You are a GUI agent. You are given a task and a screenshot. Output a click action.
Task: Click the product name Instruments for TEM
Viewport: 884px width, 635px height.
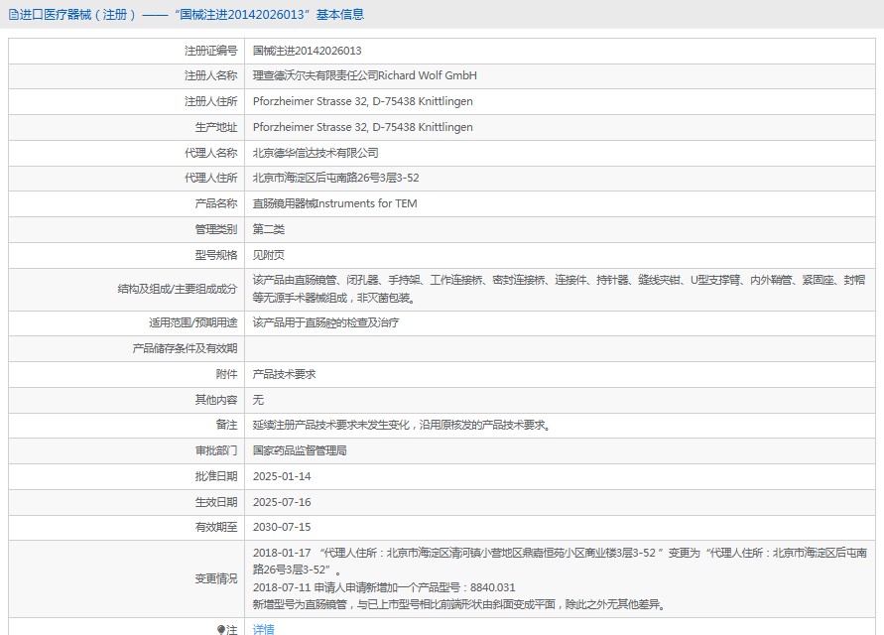coord(334,203)
